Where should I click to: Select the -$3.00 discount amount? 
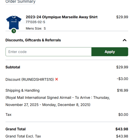click(x=122, y=79)
